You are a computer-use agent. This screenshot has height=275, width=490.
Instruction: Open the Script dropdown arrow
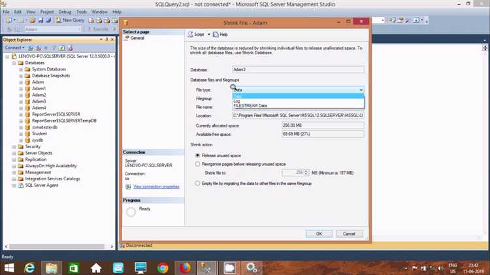tap(209, 35)
